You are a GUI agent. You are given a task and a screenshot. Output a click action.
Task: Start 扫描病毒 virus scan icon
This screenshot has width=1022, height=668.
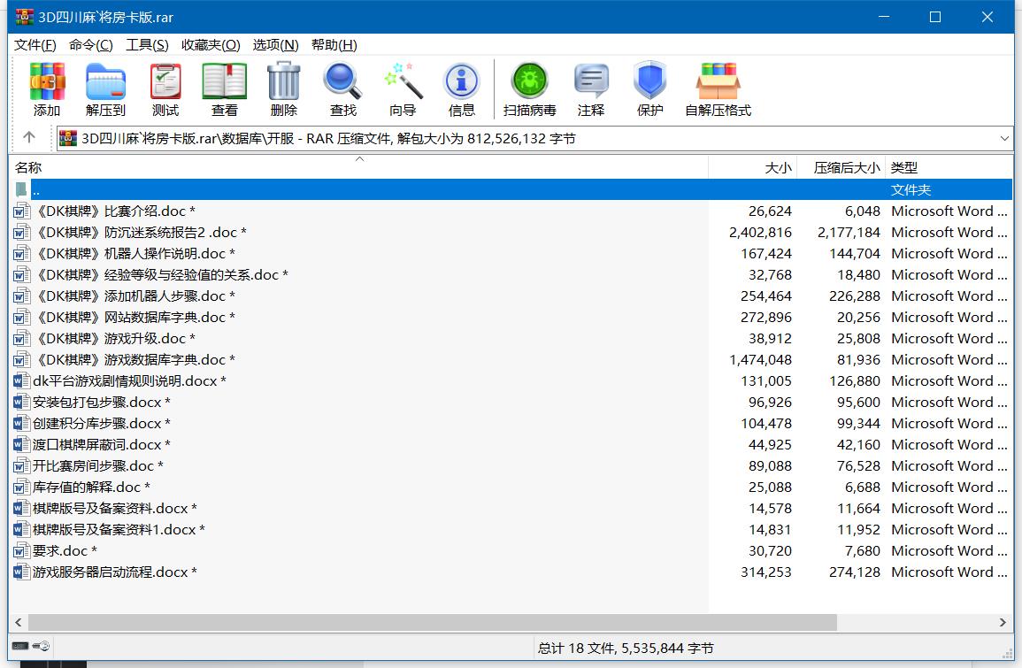[x=529, y=88]
